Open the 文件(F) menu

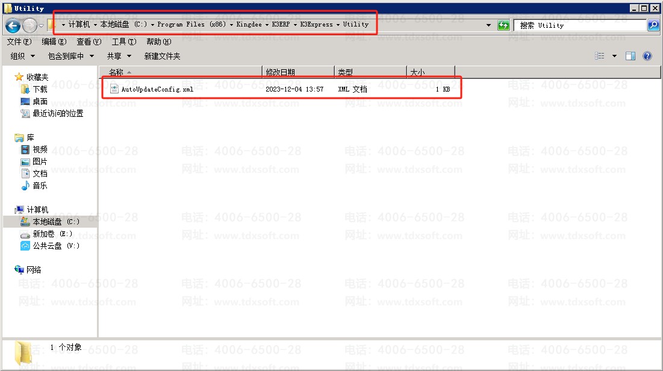(19, 42)
